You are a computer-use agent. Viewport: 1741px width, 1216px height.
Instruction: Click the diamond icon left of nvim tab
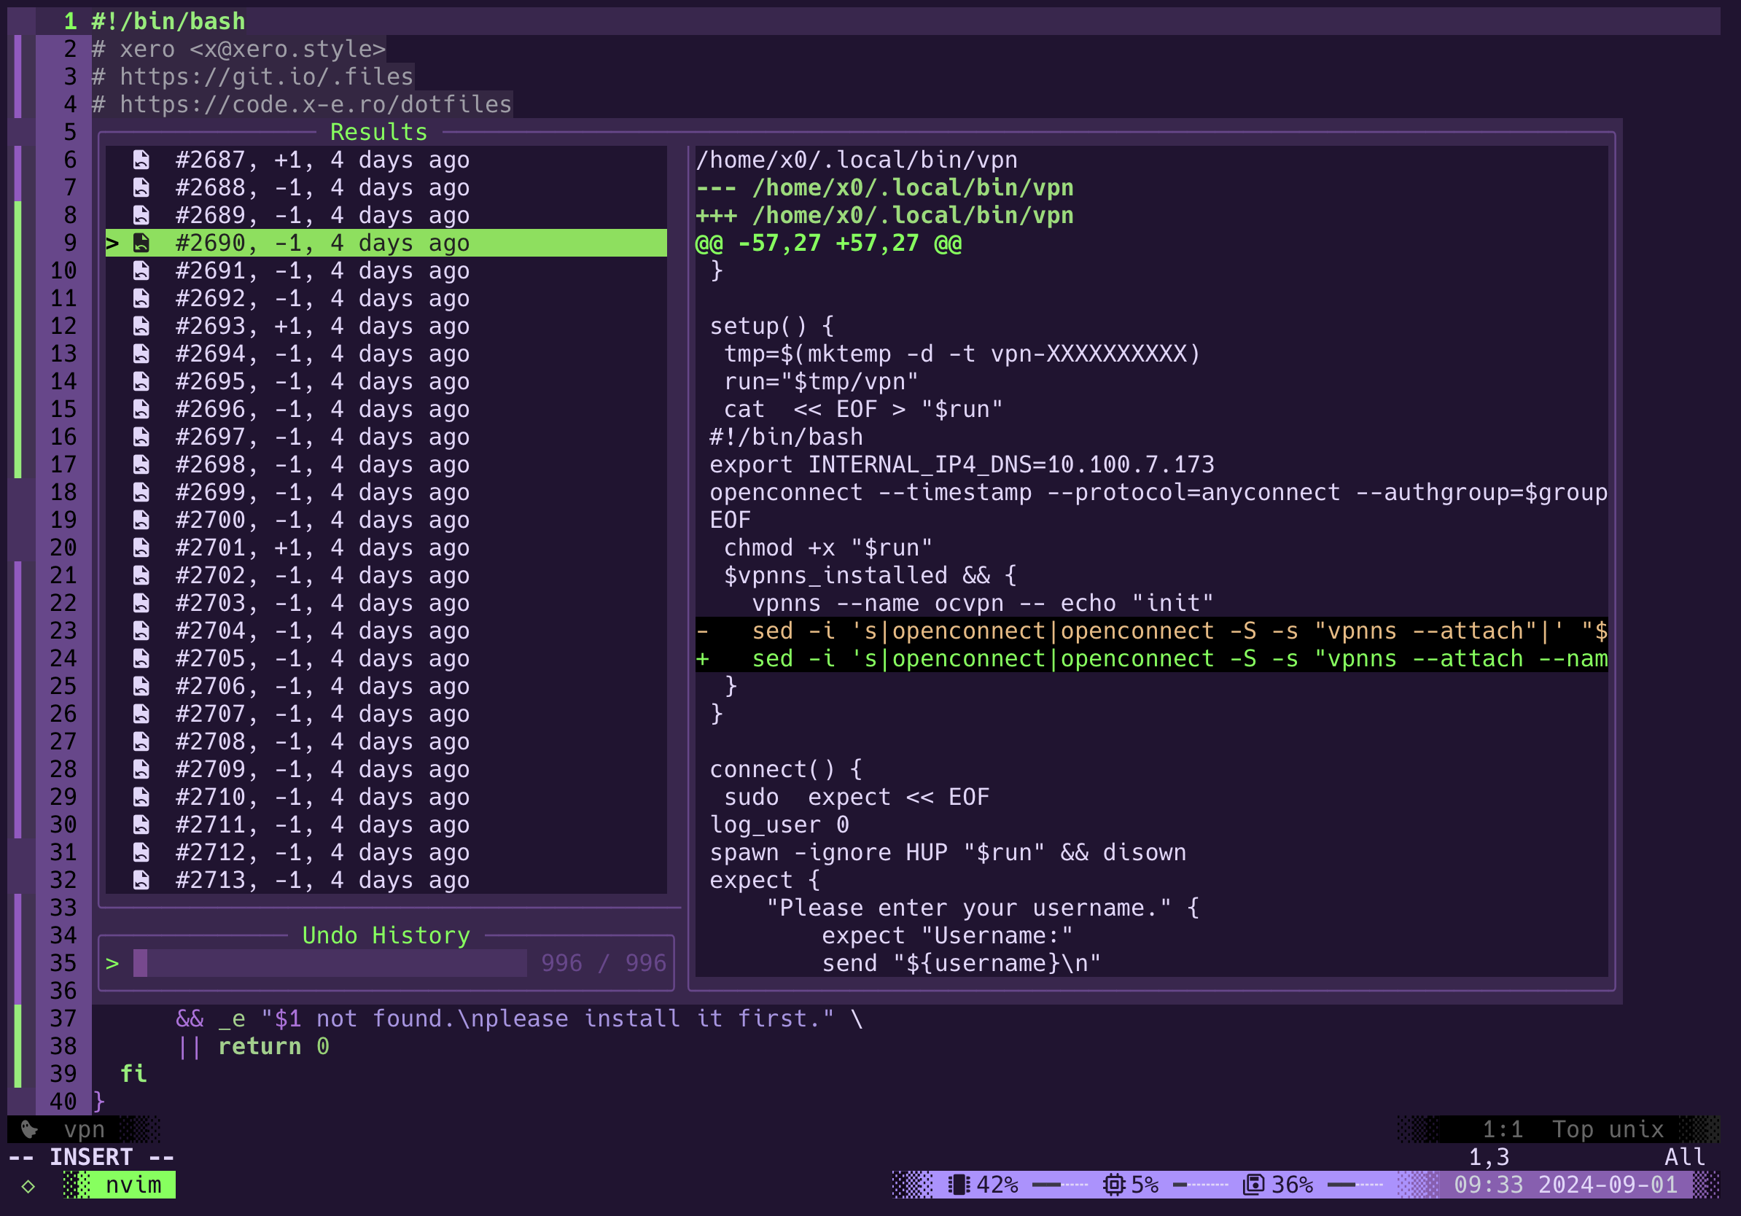coord(28,1185)
